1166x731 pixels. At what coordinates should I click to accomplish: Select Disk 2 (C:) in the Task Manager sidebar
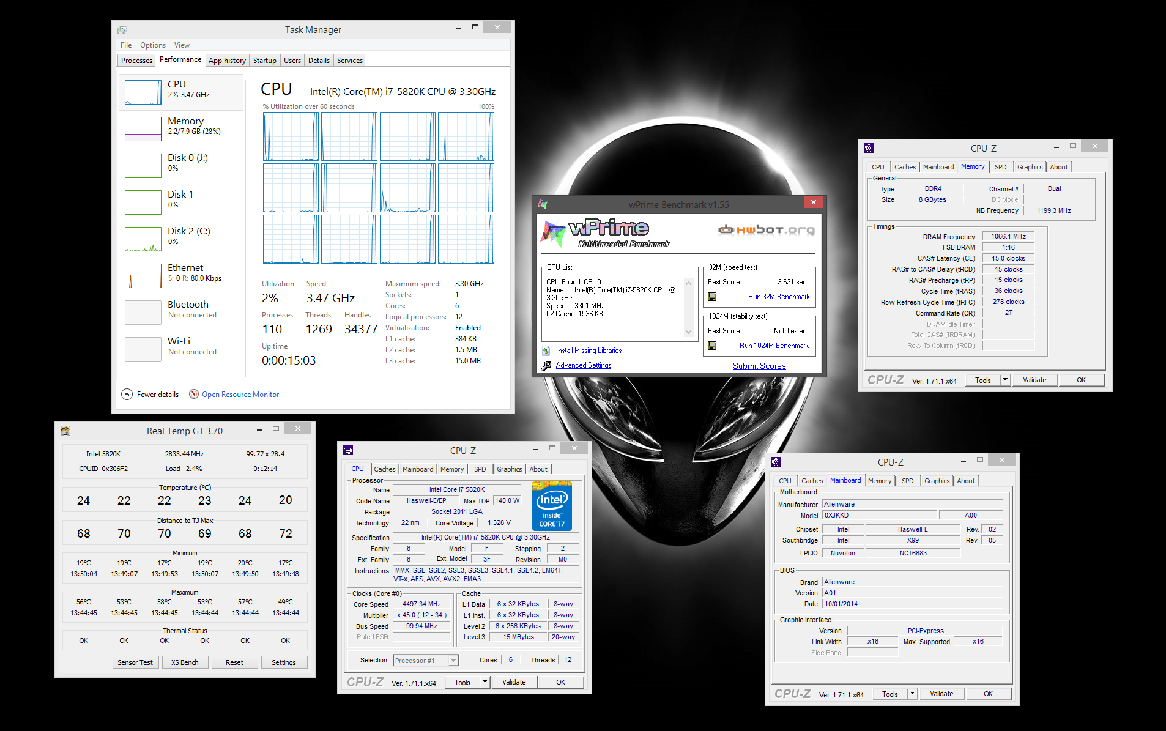(x=181, y=239)
